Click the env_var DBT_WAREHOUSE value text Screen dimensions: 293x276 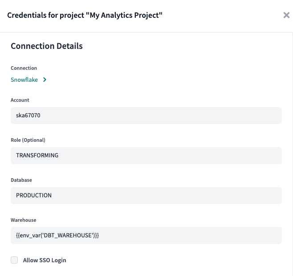(57, 236)
